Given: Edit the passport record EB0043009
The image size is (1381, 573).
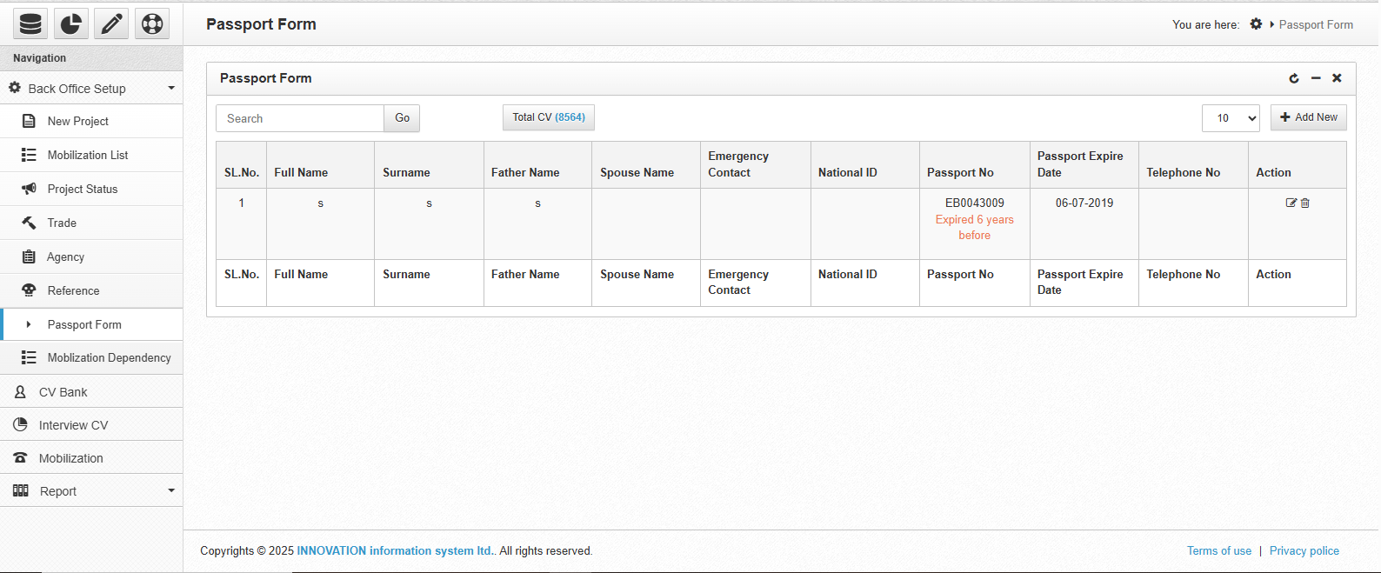Looking at the screenshot, I should click(x=1291, y=203).
